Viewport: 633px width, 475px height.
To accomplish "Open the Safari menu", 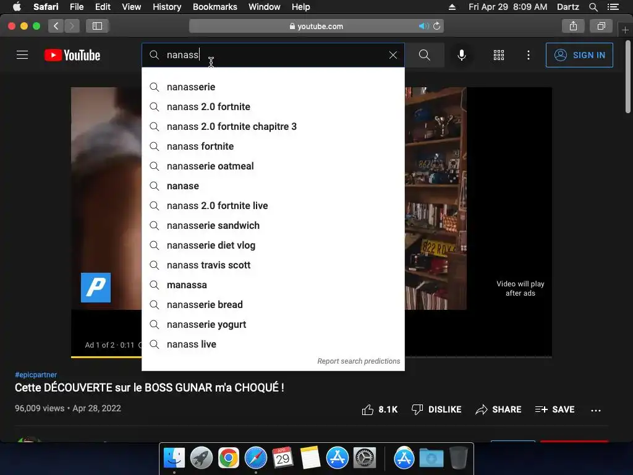I will pyautogui.click(x=46, y=7).
